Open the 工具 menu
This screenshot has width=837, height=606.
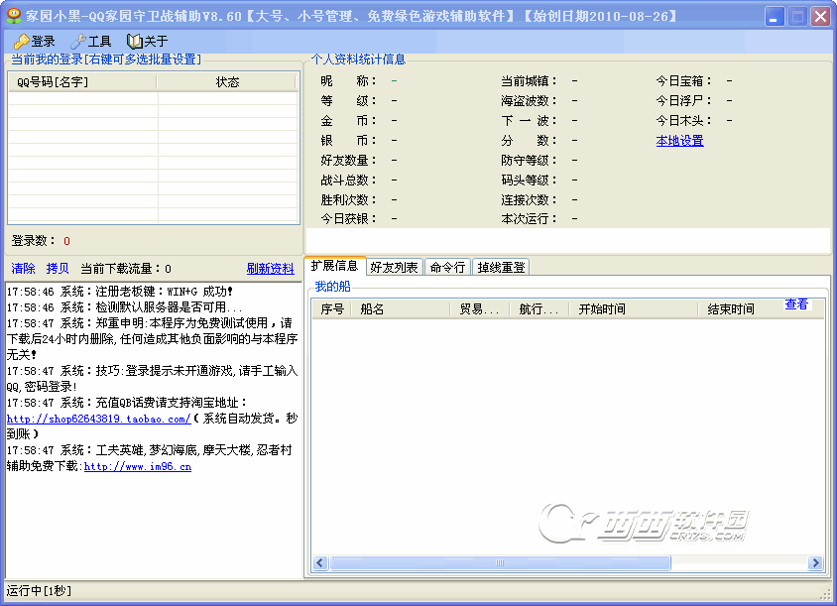(x=91, y=41)
